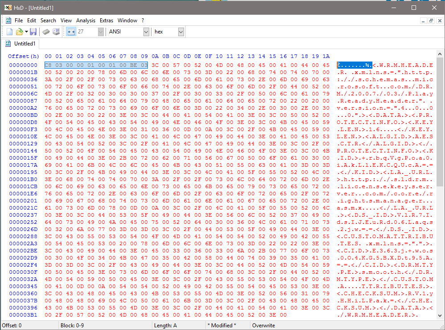Click the New file icon in toolbar

tap(9, 32)
